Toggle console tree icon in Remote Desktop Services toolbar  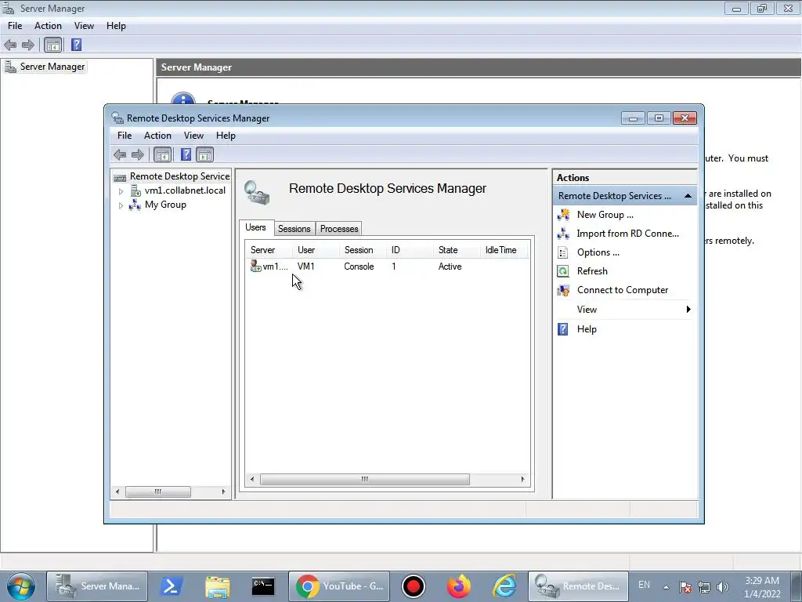[x=163, y=154]
